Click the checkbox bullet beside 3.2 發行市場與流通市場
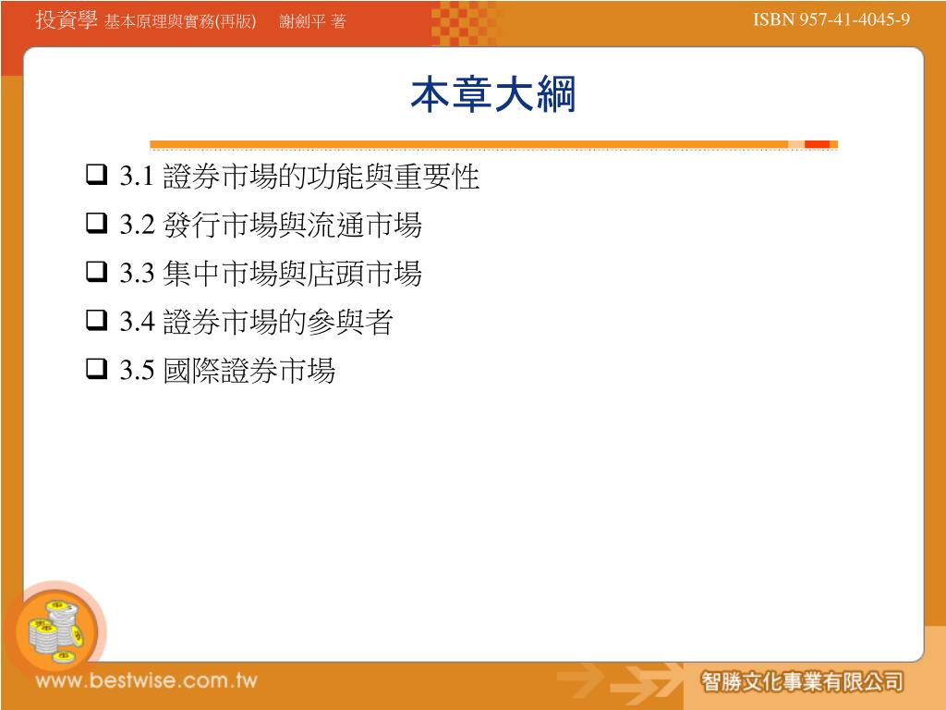 (96, 223)
